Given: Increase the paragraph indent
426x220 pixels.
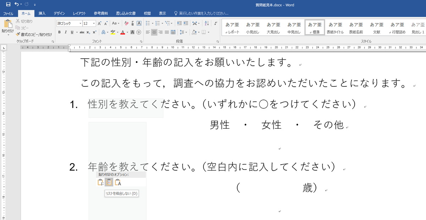Looking at the screenshot, I should tap(186, 23).
